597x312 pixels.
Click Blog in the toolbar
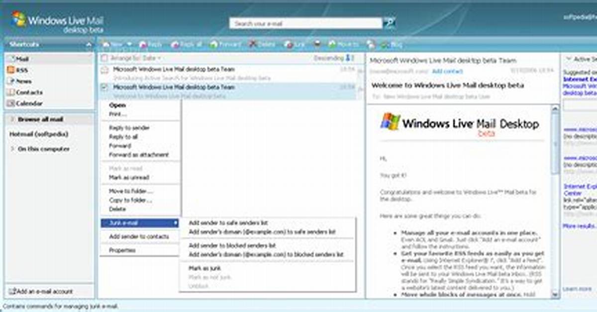pyautogui.click(x=392, y=44)
